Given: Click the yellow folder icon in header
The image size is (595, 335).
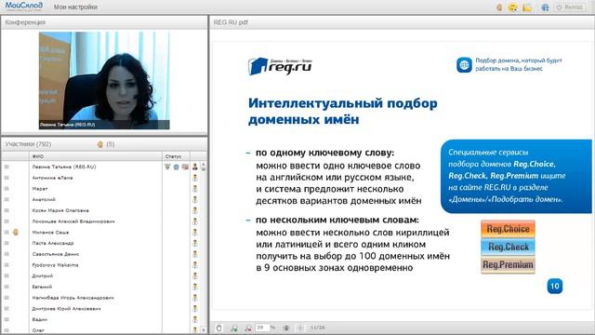Looking at the screenshot, I should 527,7.
